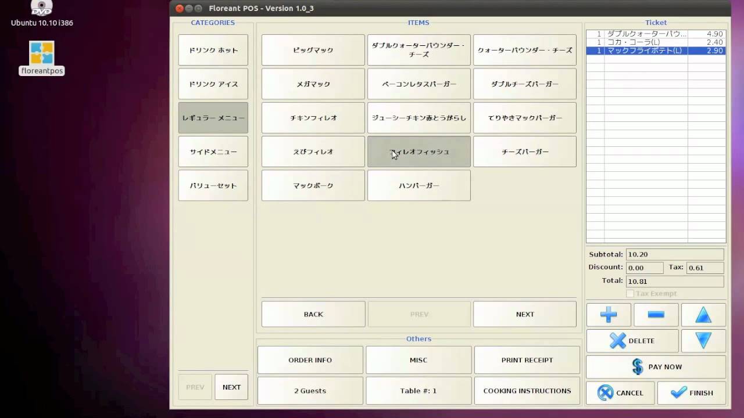Open MISC button
Image resolution: width=744 pixels, height=418 pixels.
pos(419,360)
